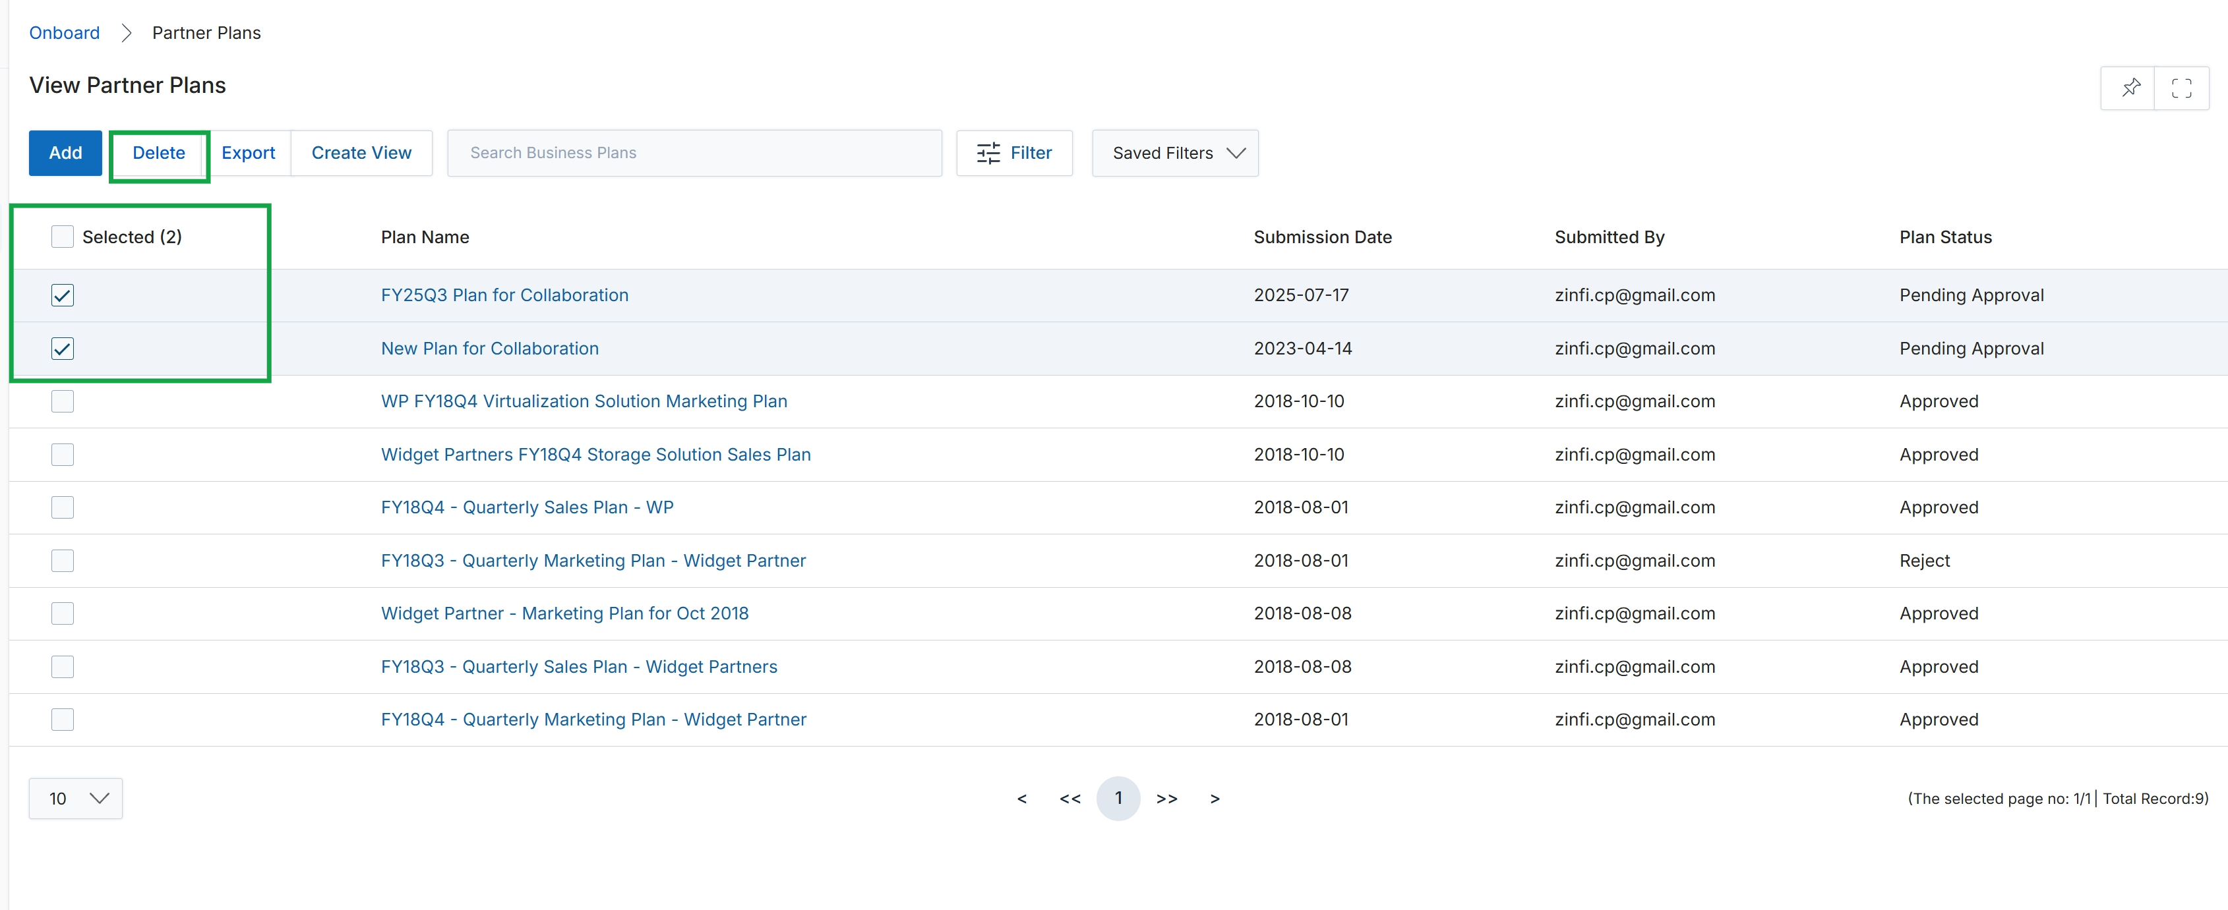This screenshot has height=910, width=2228.
Task: Click the Create View button
Action: [x=361, y=153]
